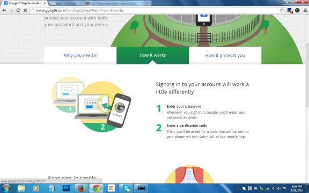This screenshot has height=193, width=309.
Task: Open the colorful grid app in taskbar
Action: (111, 188)
